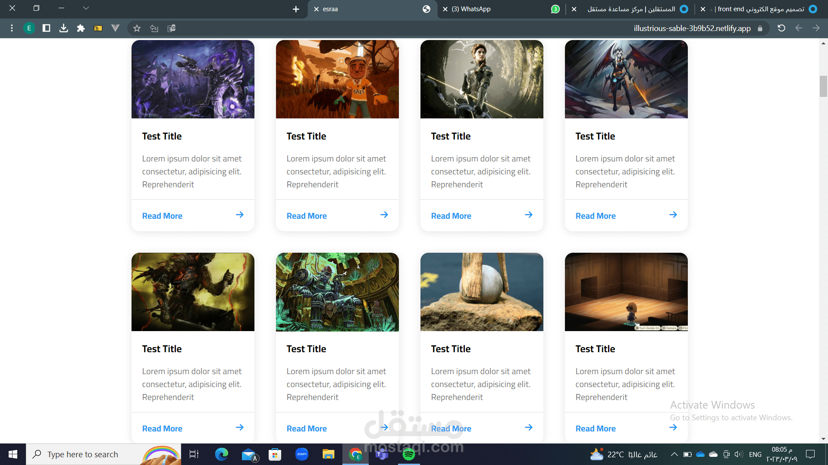Click the arrow icon on archer woman card
The height and width of the screenshot is (465, 828).
pos(529,215)
